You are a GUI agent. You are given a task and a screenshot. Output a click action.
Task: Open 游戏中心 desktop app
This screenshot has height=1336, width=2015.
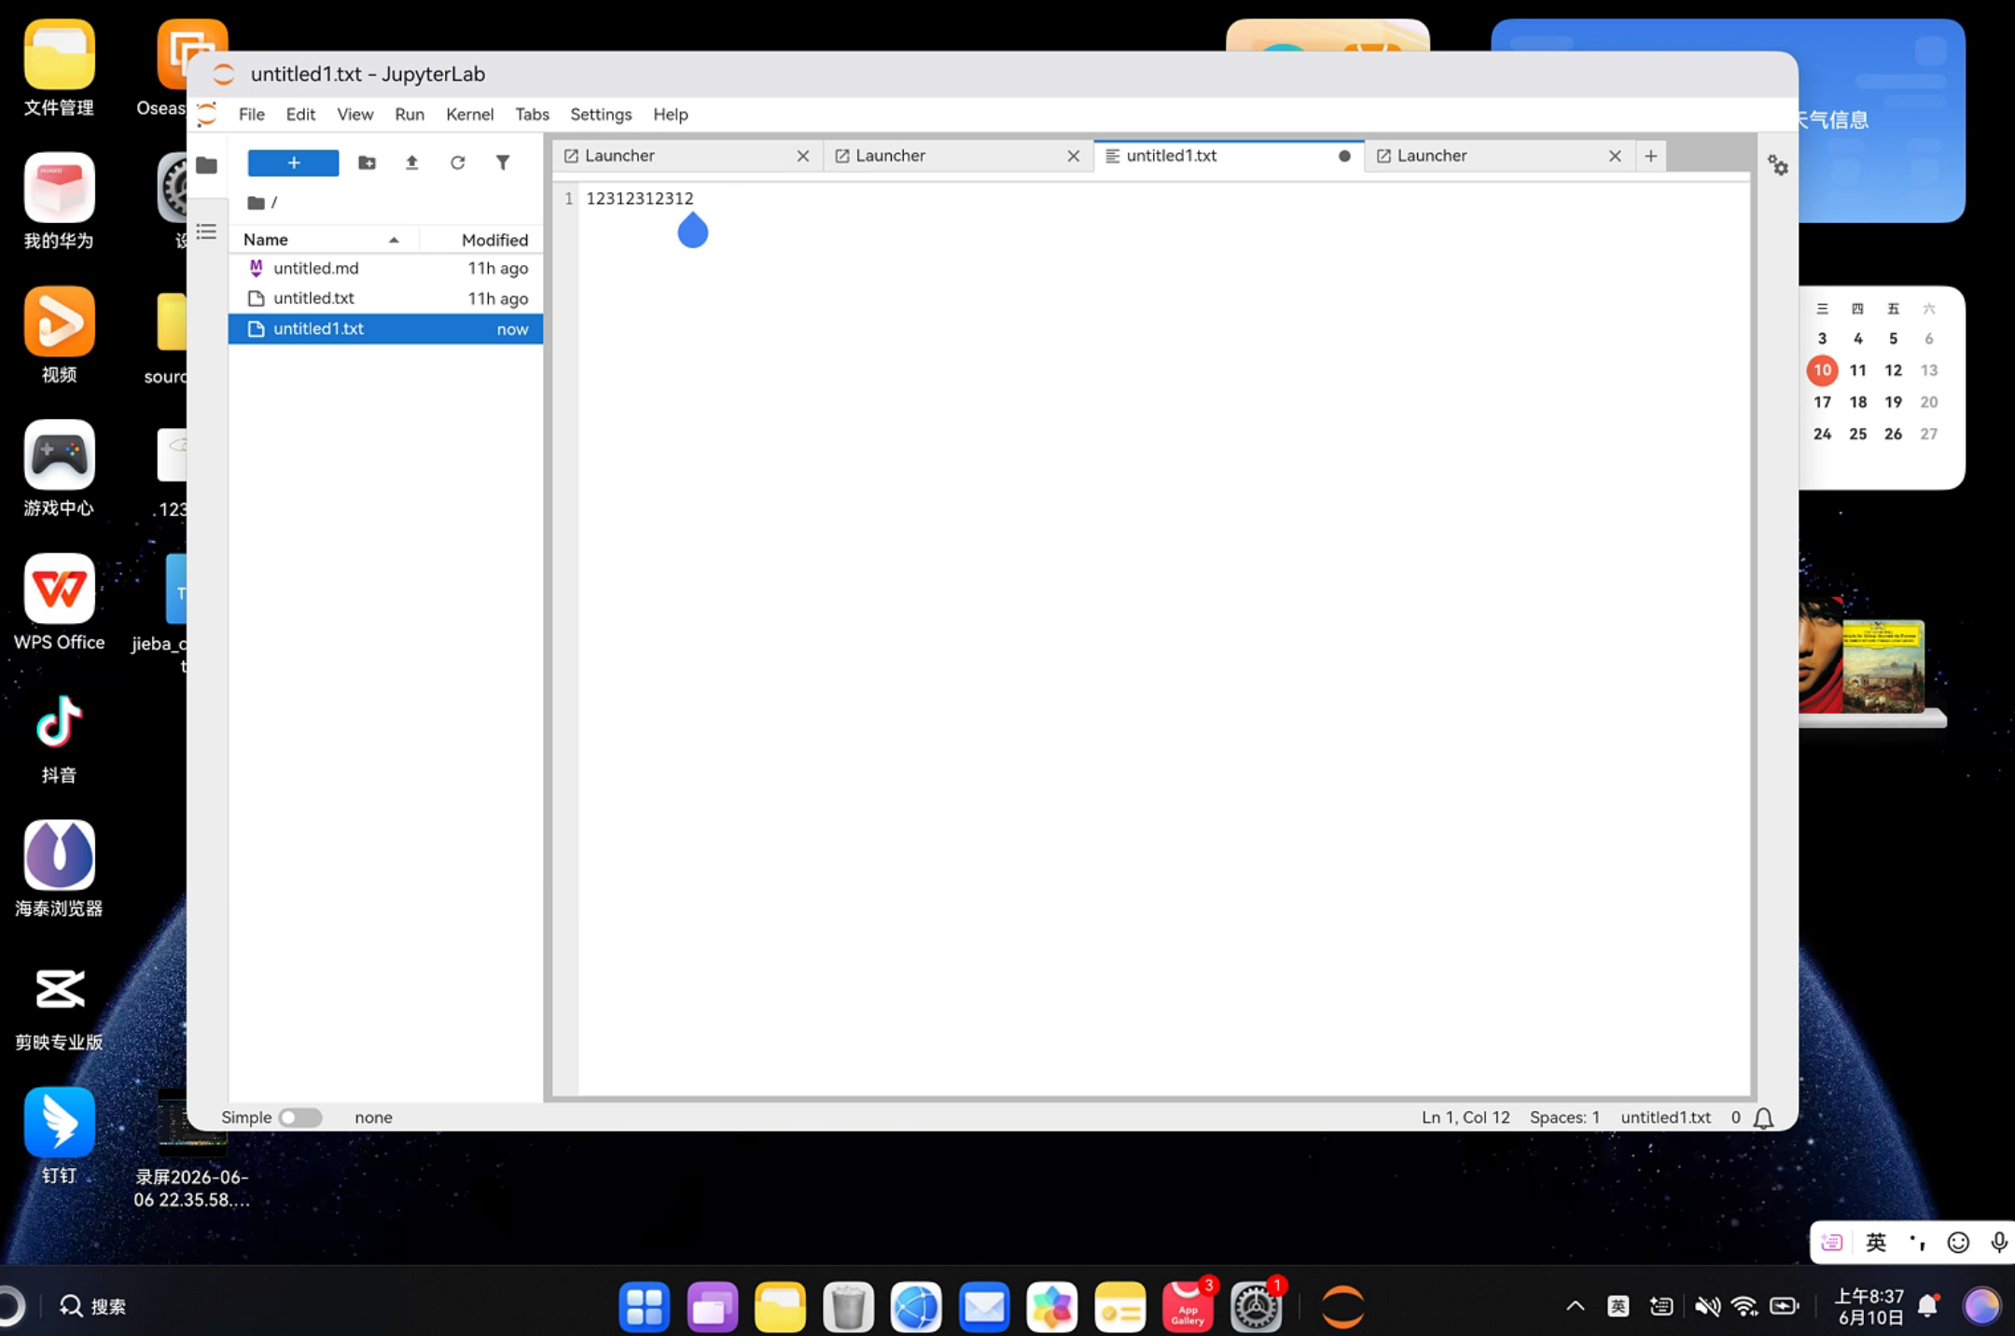coord(59,468)
